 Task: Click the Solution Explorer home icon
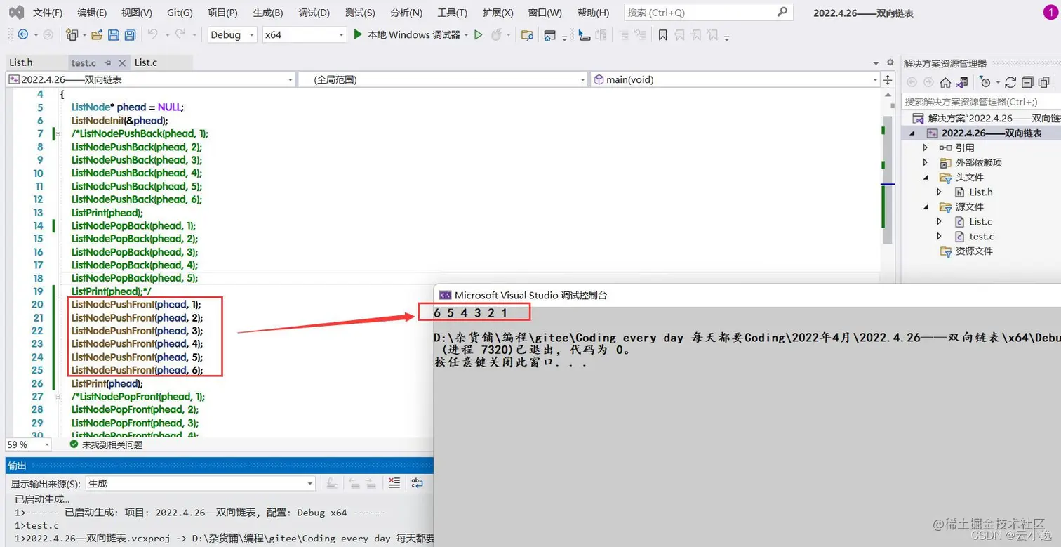coord(945,82)
